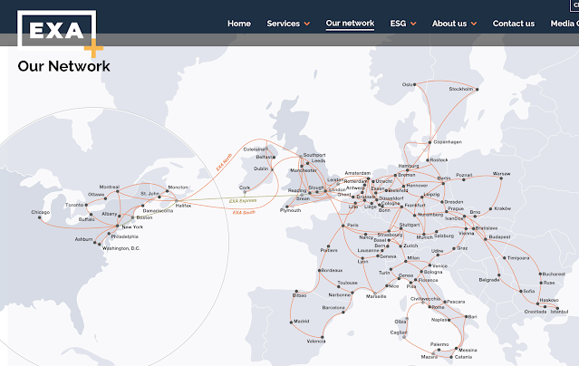Click the Bucharest network node

click(540, 274)
